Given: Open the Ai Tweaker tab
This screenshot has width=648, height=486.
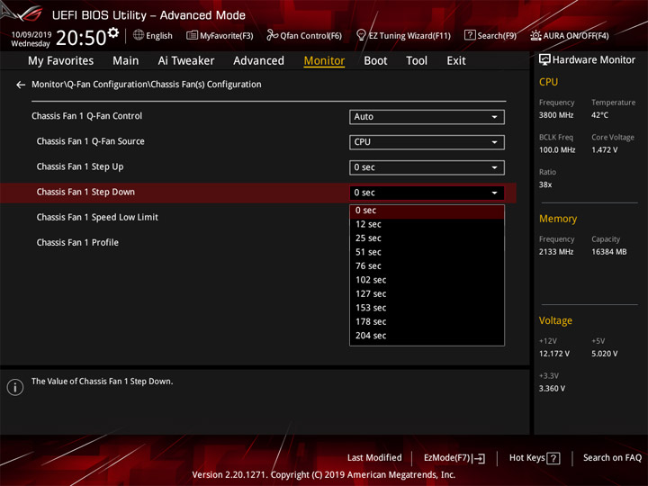Looking at the screenshot, I should pyautogui.click(x=186, y=61).
